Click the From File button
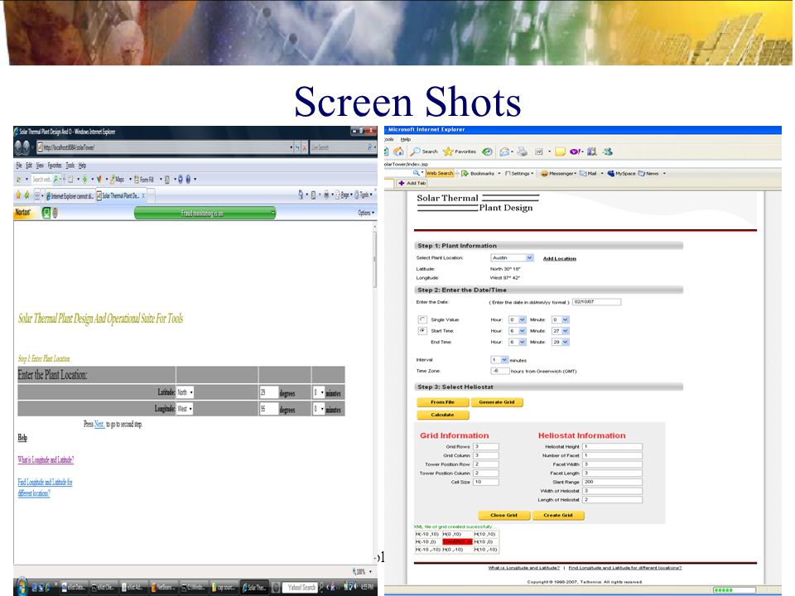Viewport: 795px width, 596px height. click(x=442, y=402)
